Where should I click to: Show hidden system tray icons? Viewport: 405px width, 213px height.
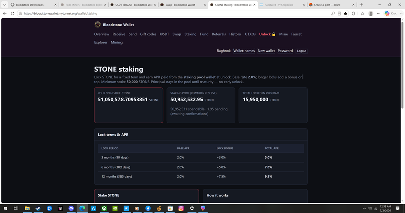point(364,208)
